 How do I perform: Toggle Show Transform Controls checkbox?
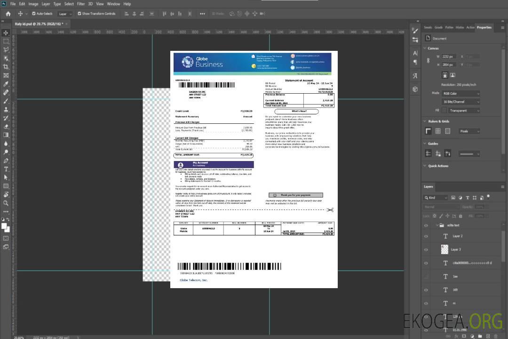coord(79,14)
